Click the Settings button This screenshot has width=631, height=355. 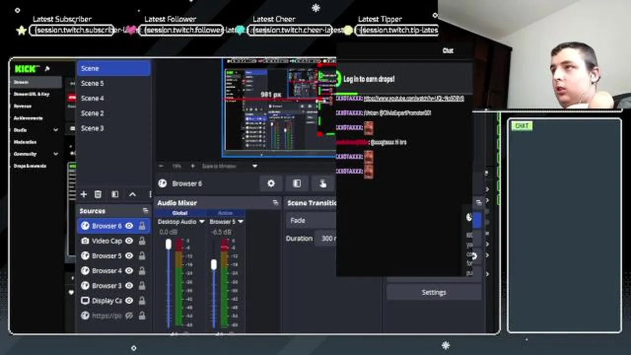point(434,292)
